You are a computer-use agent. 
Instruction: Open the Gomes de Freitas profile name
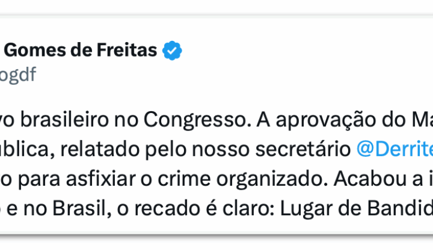click(x=81, y=52)
